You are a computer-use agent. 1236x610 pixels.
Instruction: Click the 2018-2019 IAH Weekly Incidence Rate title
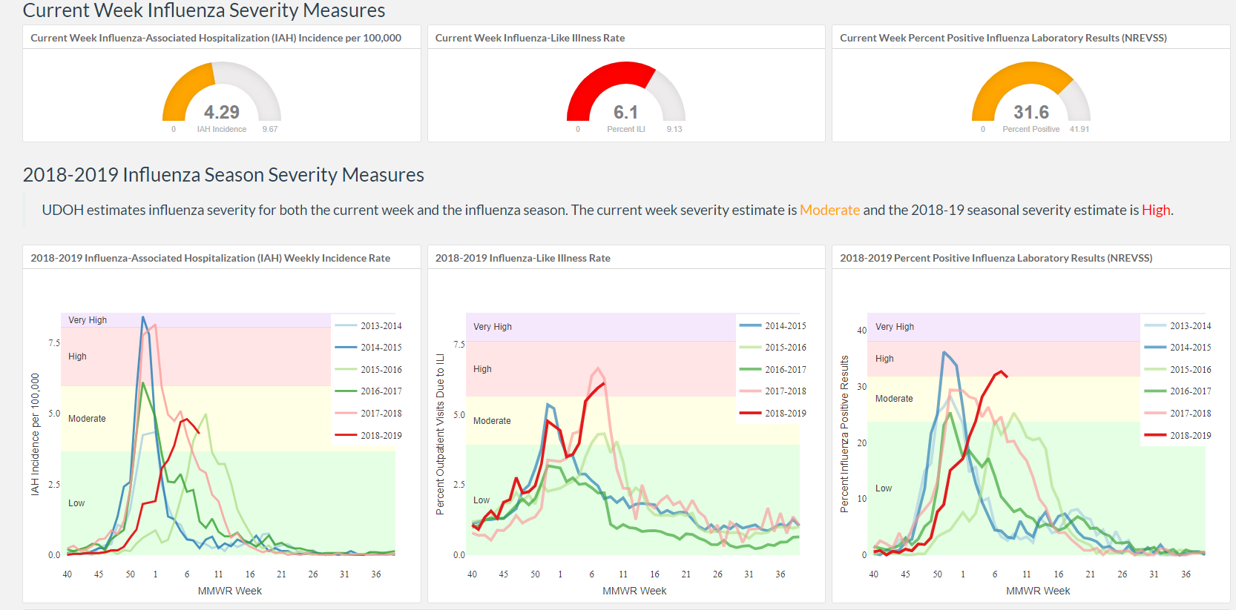tap(210, 258)
